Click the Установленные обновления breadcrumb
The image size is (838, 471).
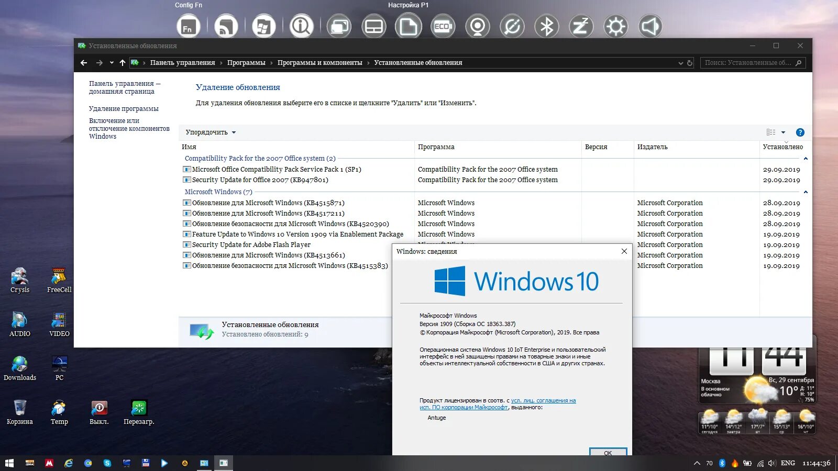point(418,63)
